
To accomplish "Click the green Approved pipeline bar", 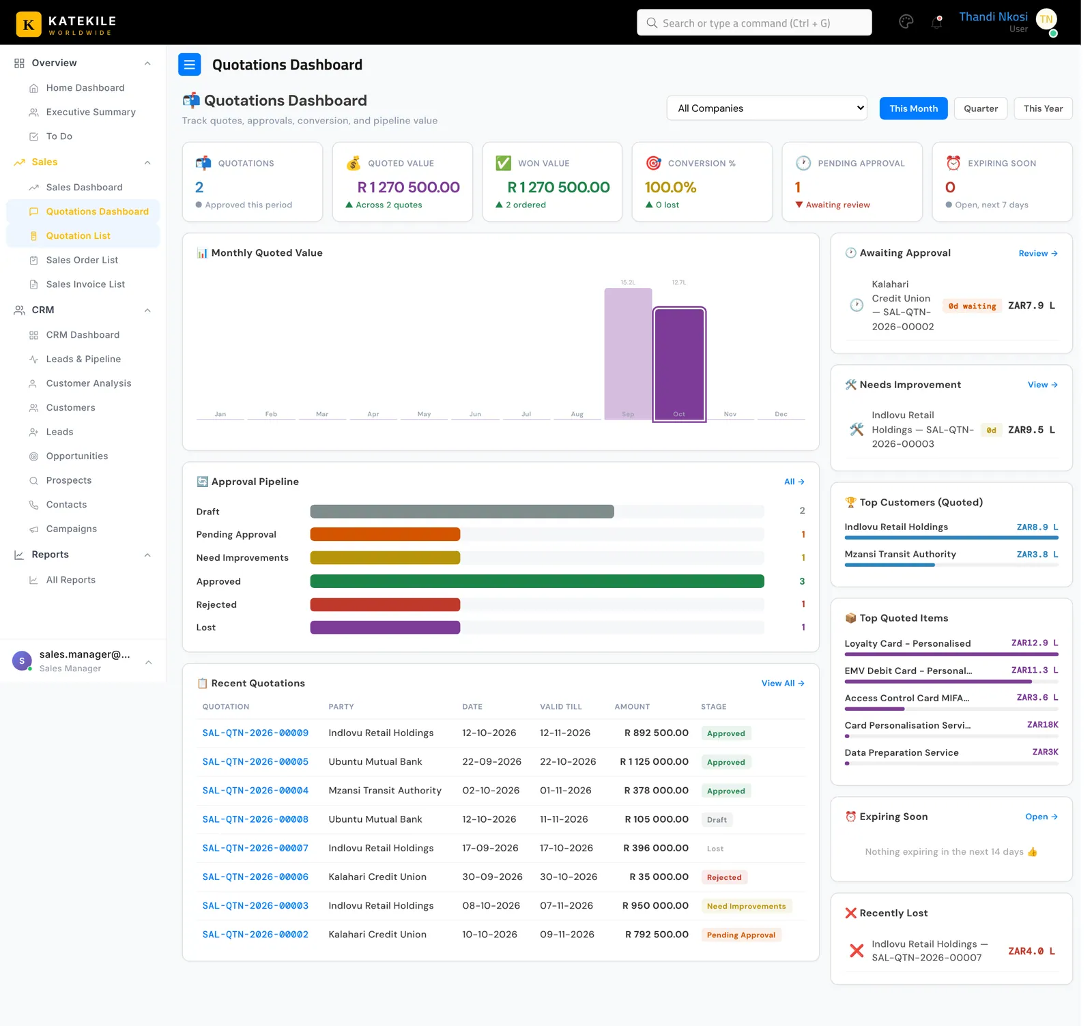I will point(537,581).
